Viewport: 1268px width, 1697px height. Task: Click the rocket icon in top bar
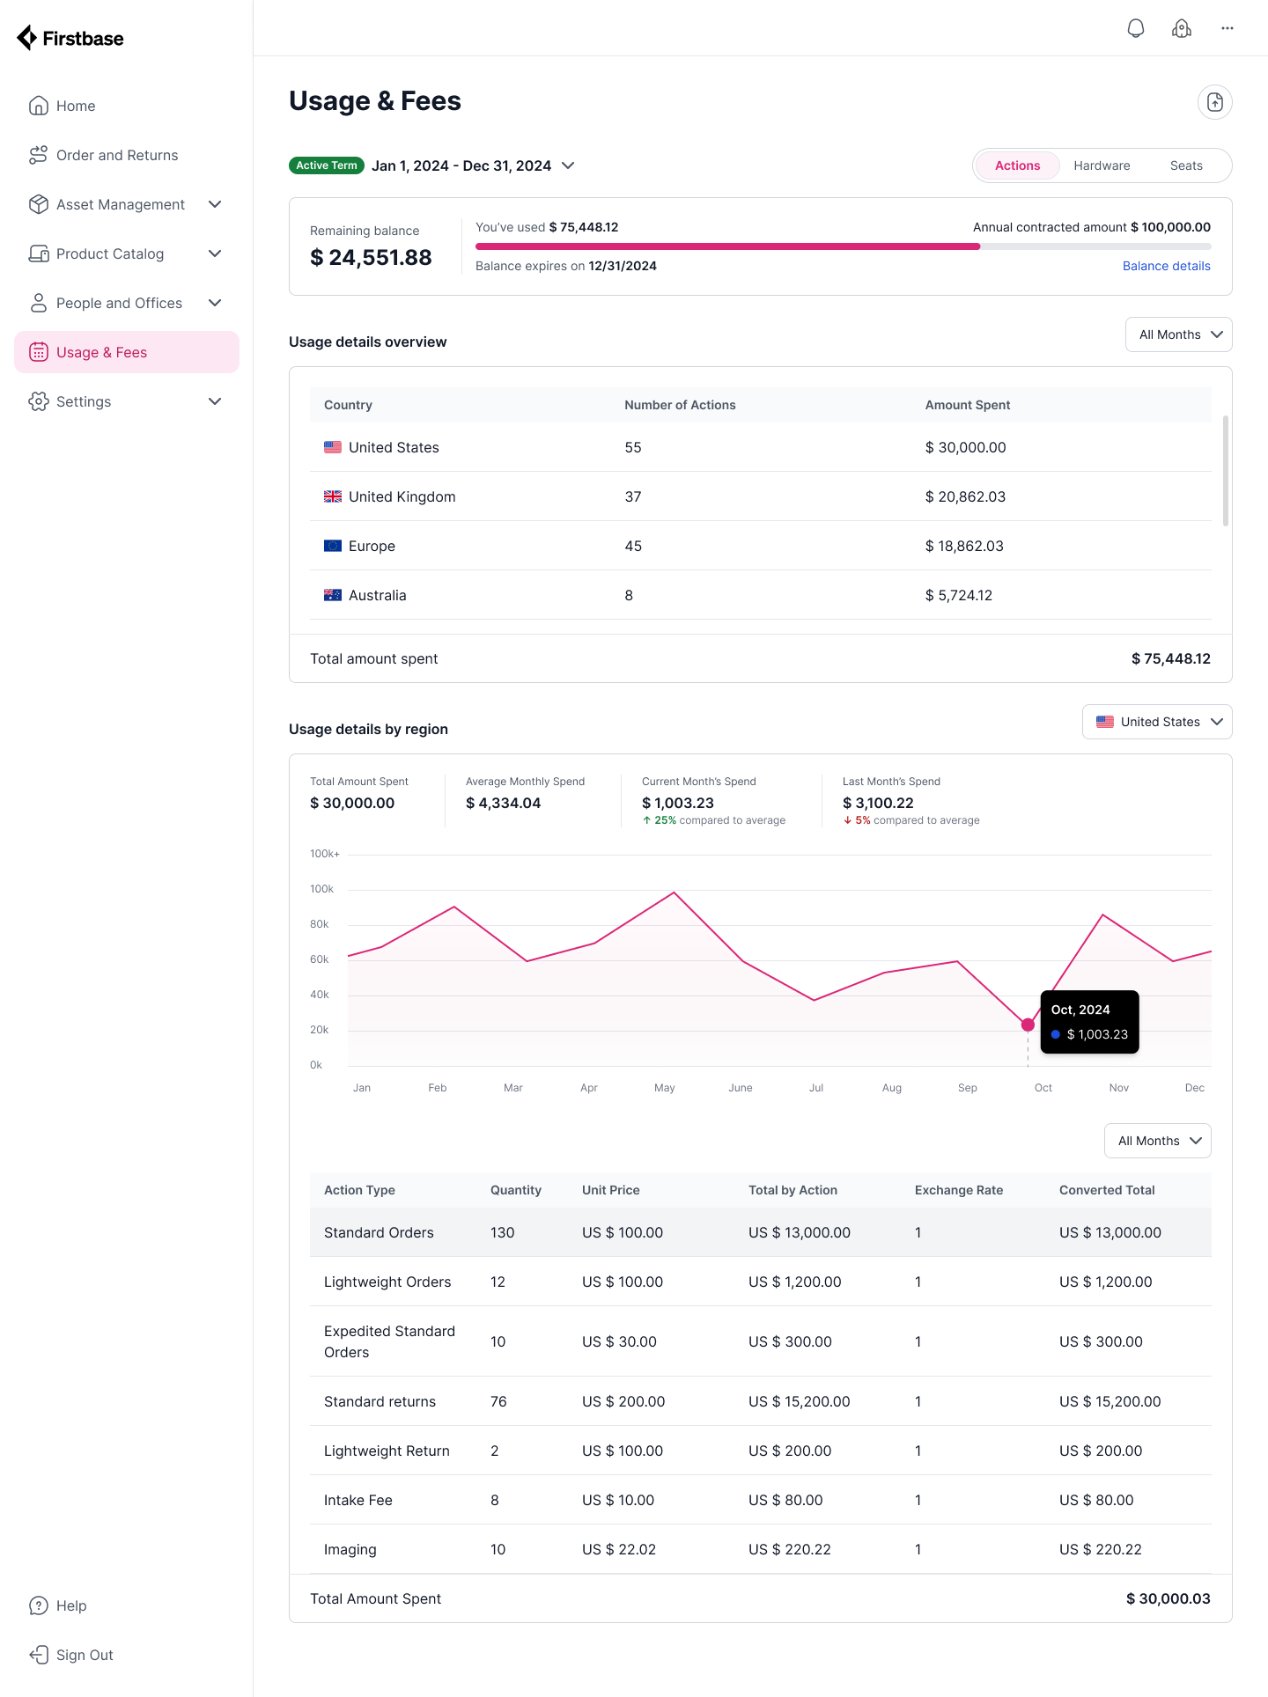(x=1182, y=28)
